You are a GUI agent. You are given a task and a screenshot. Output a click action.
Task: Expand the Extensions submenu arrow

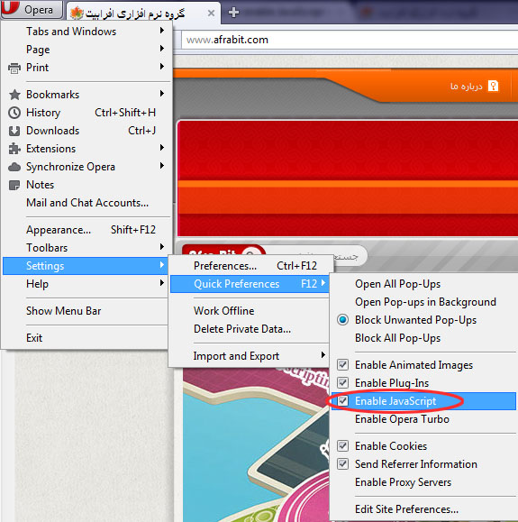tap(162, 148)
